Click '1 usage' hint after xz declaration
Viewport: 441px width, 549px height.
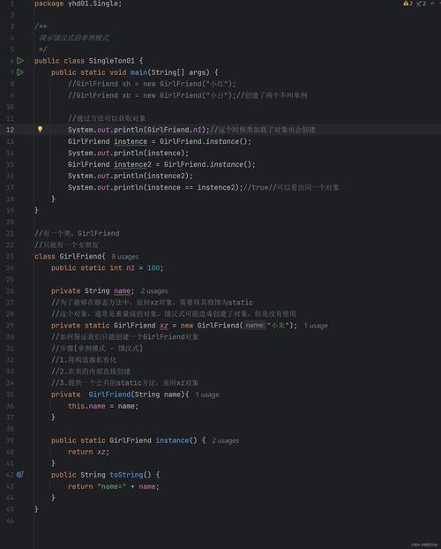click(x=316, y=326)
